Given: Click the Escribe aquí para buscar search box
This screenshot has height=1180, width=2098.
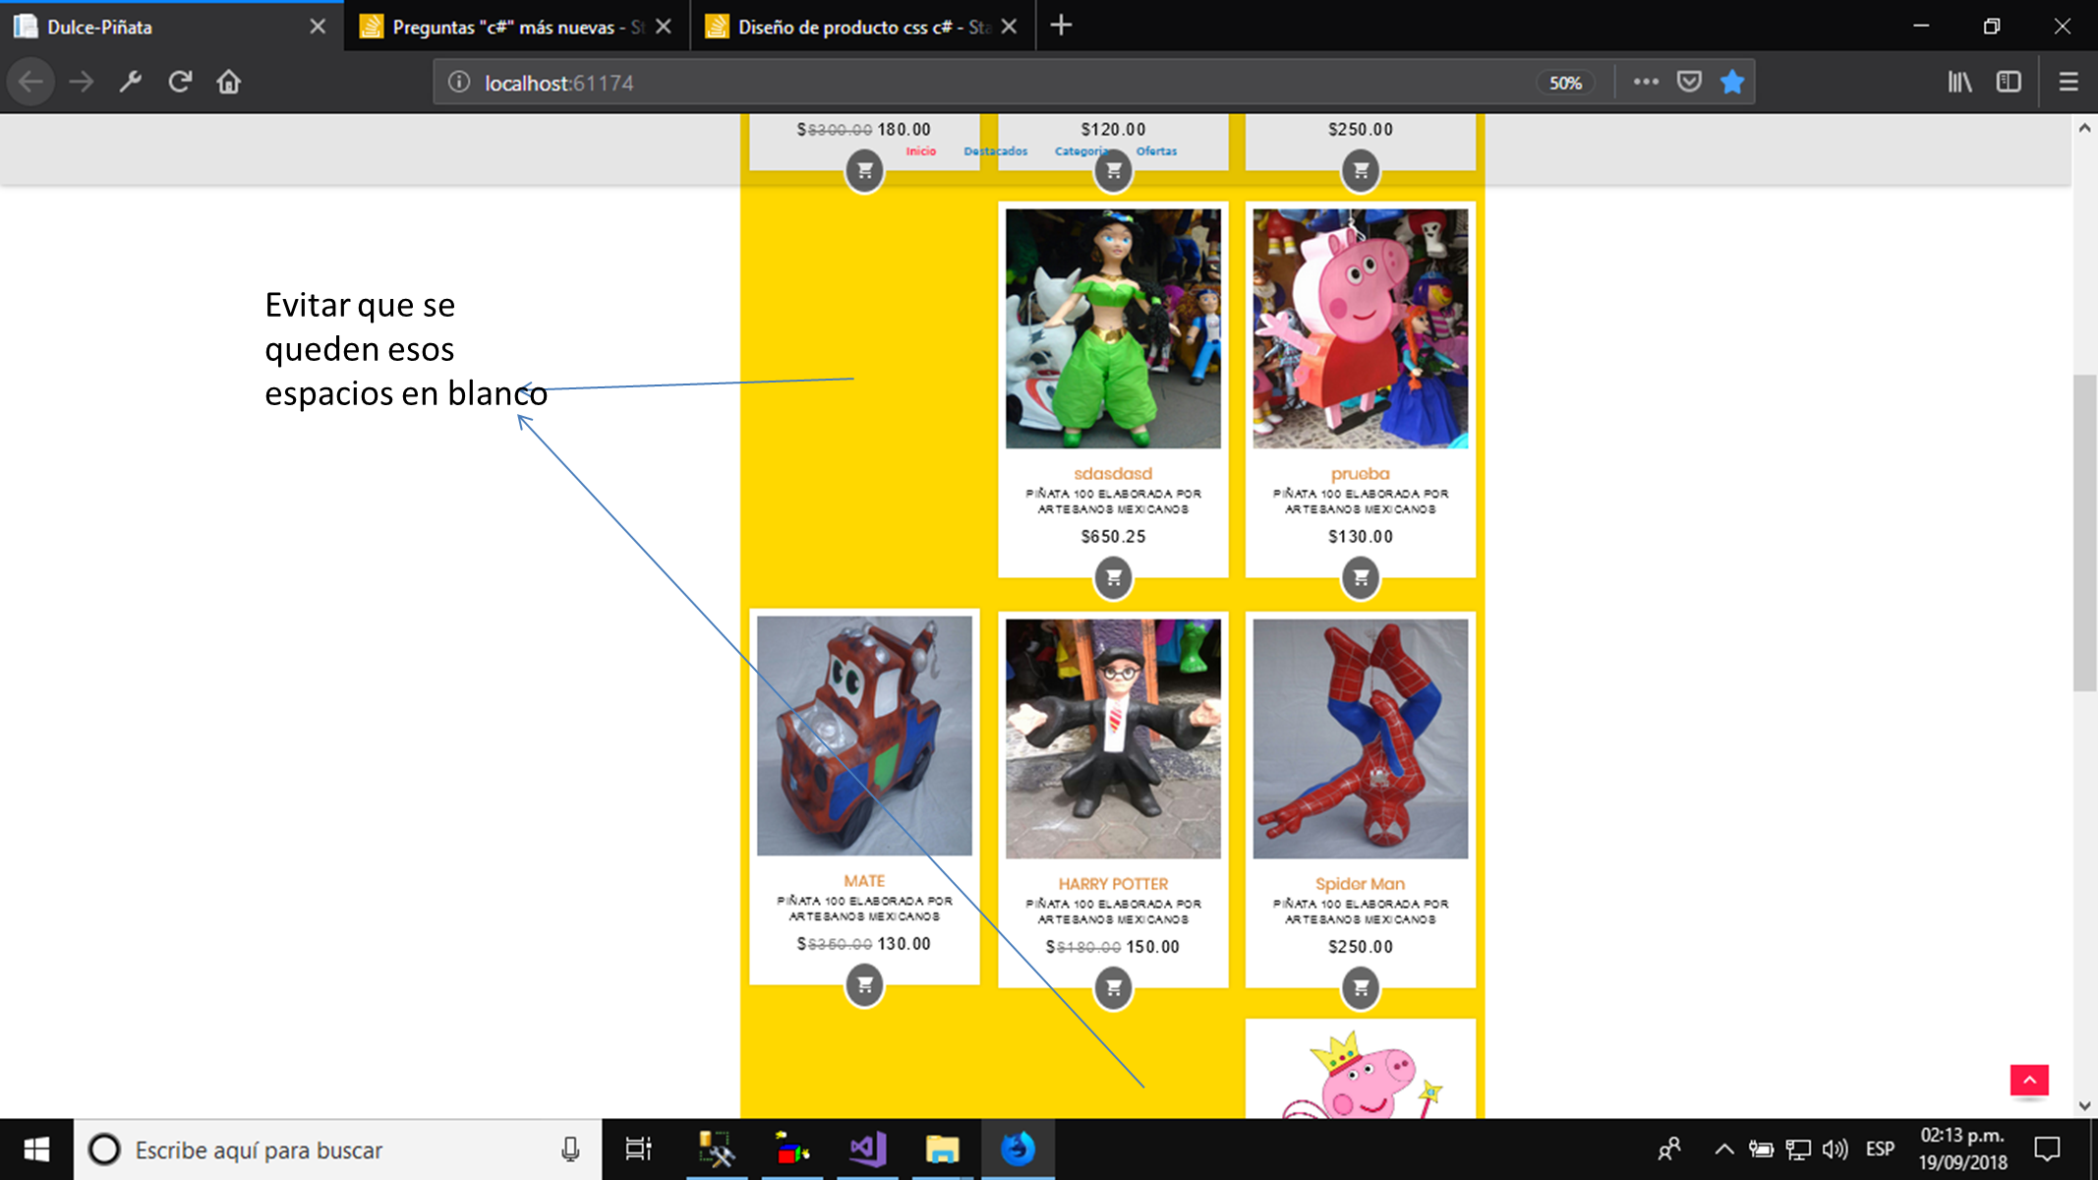Looking at the screenshot, I should tap(338, 1150).
